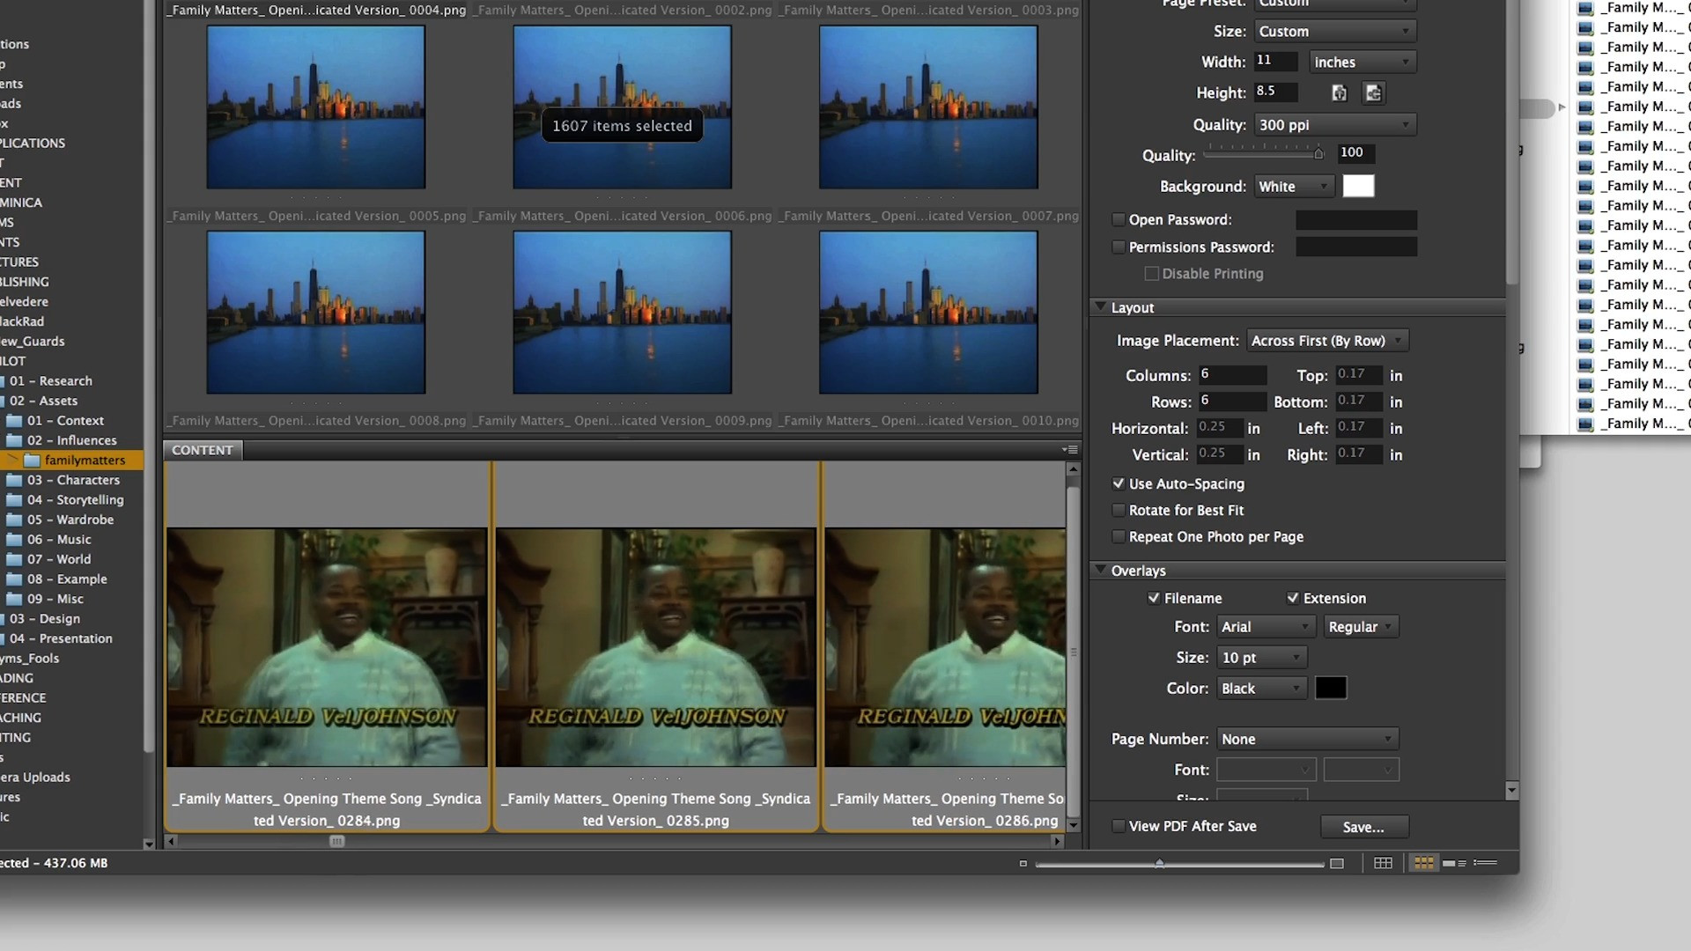Select thumbnail of Version_ 0284.png
The height and width of the screenshot is (951, 1691).
point(327,647)
